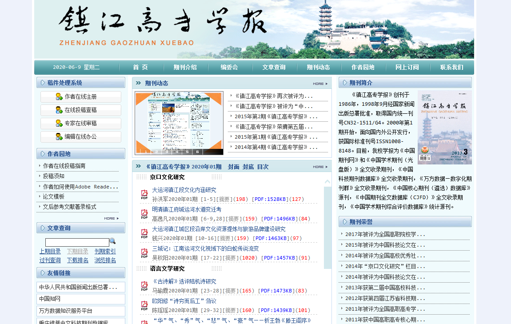The image size is (511, 324).
Task: Click PDF icon next to 明清镇江府城运河水道变迁考
Action: coord(144,214)
